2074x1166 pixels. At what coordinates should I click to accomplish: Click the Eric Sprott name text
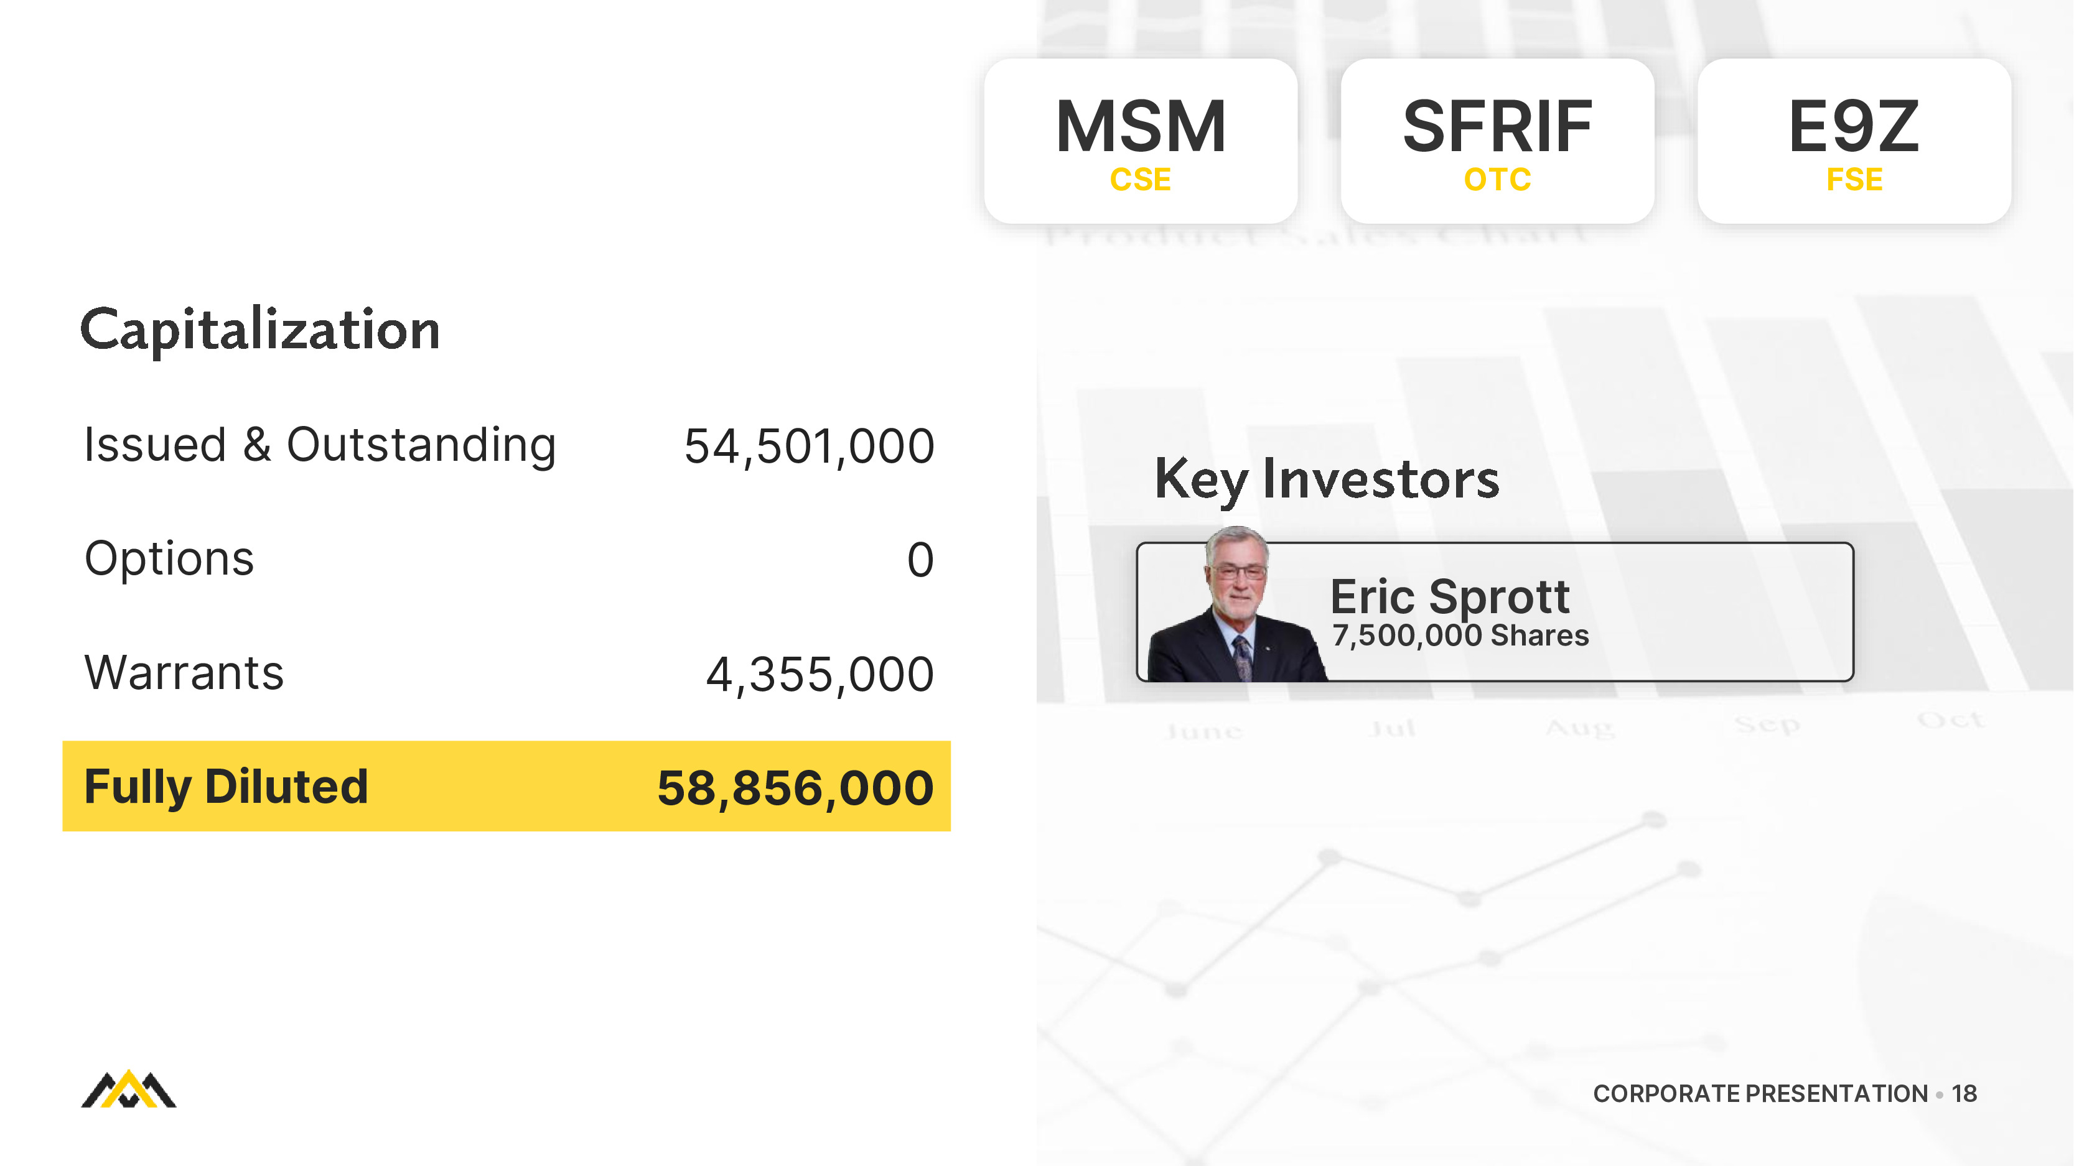click(1449, 596)
